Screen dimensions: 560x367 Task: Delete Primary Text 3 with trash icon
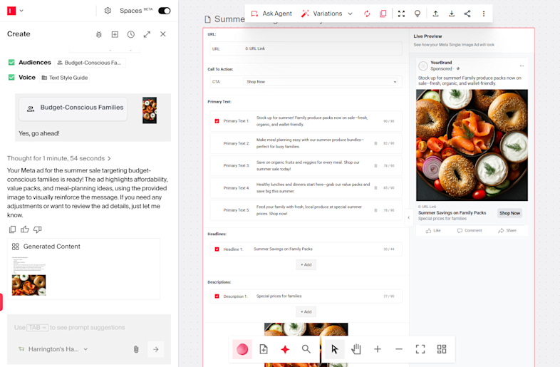(375, 166)
